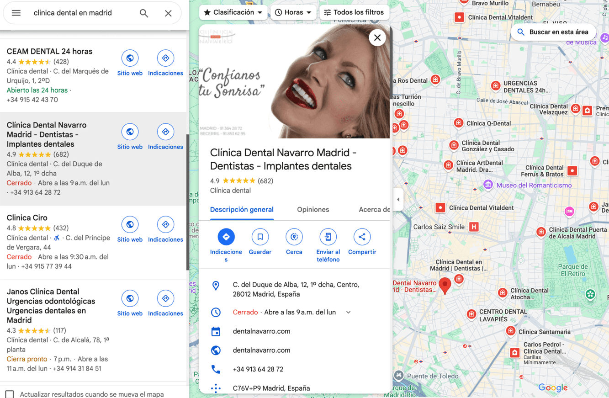
Task: Open the hamburger menu in search bar
Action: [x=16, y=13]
